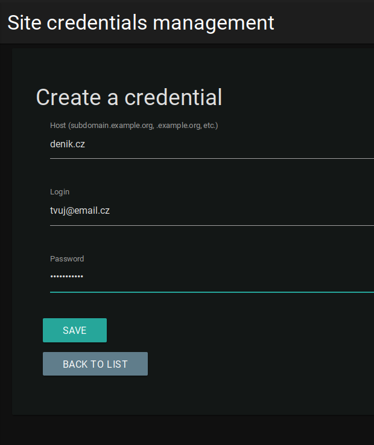The image size is (374, 445).
Task: Click the underline beneath the Host value
Action: [211, 158]
